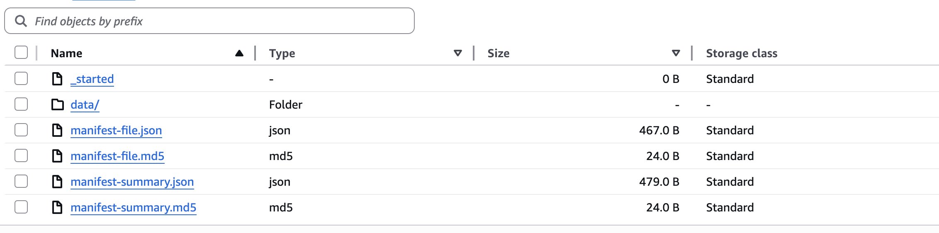939x233 pixels.
Task: Open the data/ folder link
Action: [x=85, y=104]
